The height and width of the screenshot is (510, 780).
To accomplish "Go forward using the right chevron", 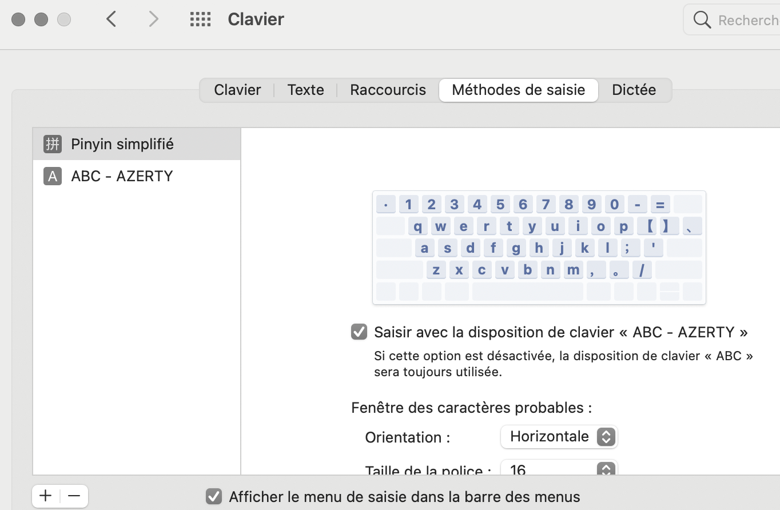I will point(153,19).
